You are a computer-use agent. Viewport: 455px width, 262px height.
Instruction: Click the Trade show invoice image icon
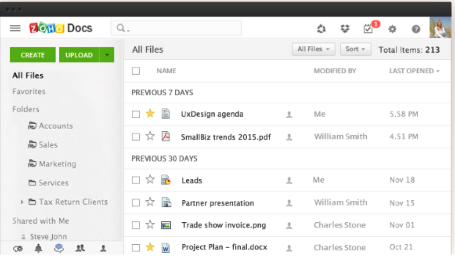tap(166, 225)
